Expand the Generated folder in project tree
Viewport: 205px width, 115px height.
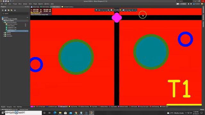click(x=4, y=36)
